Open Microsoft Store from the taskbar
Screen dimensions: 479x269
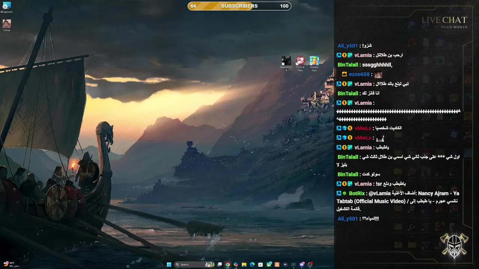point(260,265)
